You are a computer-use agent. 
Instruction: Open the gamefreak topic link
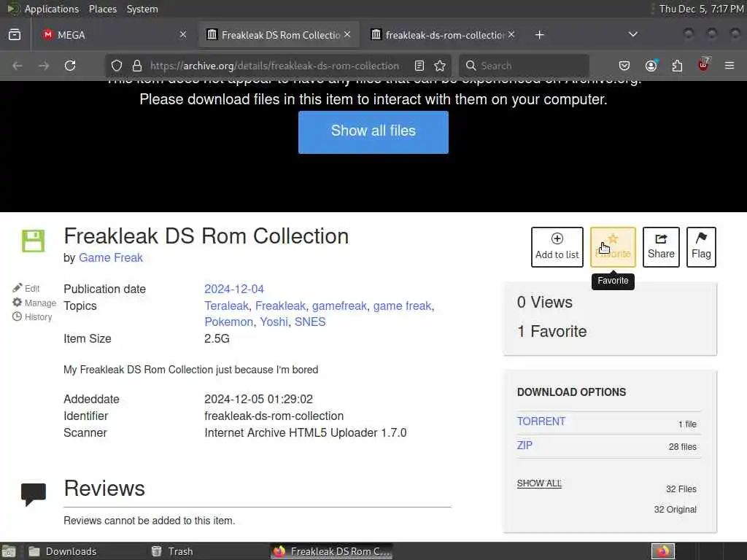click(x=339, y=306)
